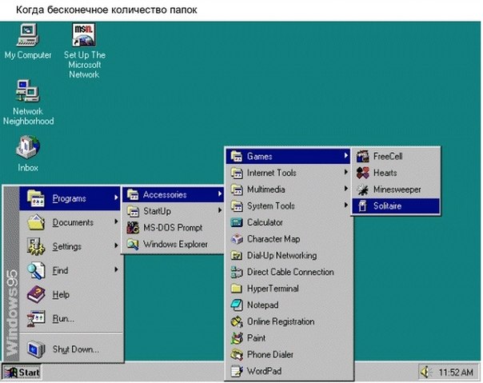Click the Paint program icon
483x383 pixels.
click(x=236, y=338)
